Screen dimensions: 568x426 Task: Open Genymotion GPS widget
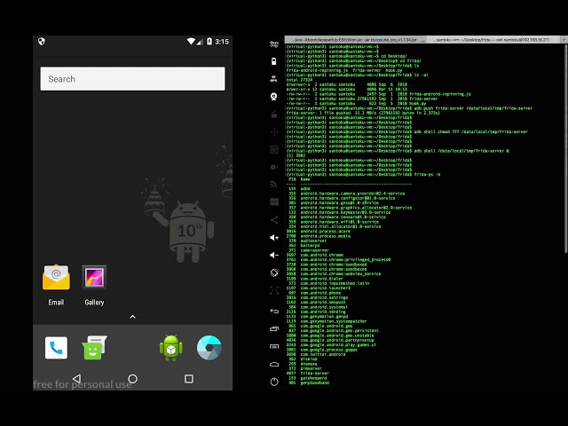[x=274, y=79]
